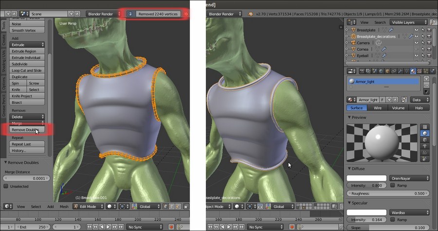Screen dimensions: 438x231
Task: Open the Oren-Nayar diffuse shader dropdown
Action: tap(409, 178)
